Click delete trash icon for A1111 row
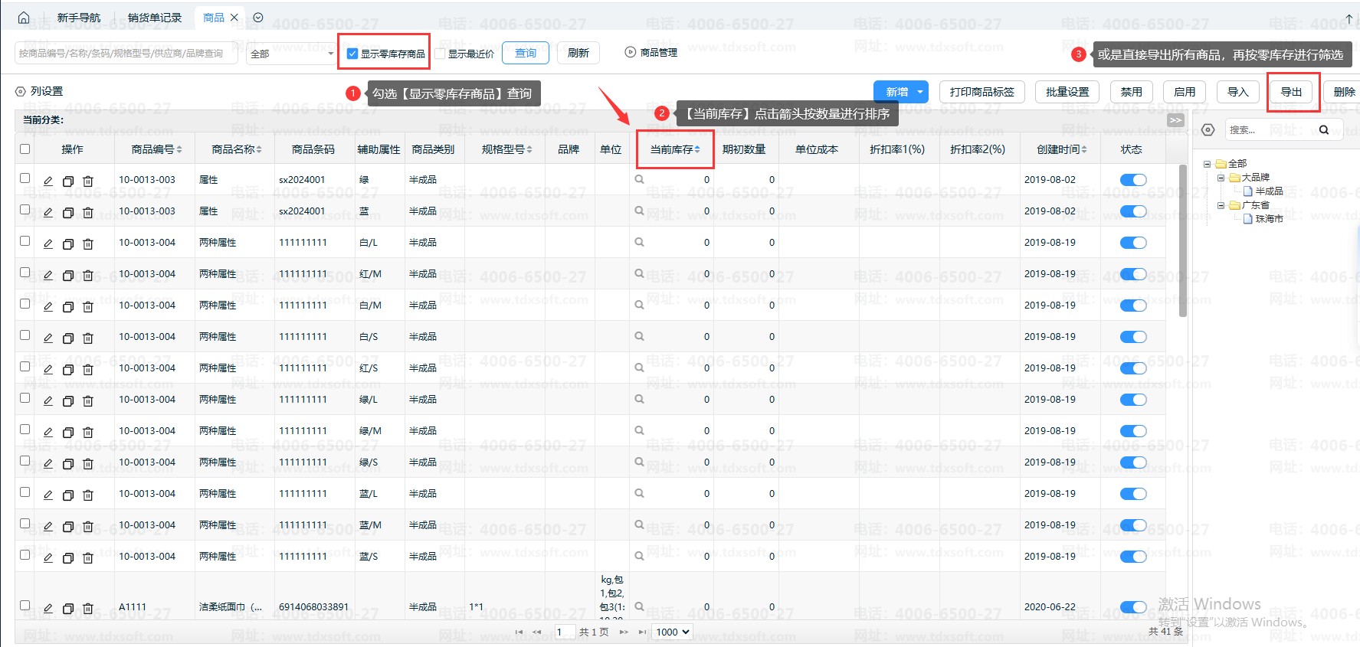1360x647 pixels. (x=88, y=608)
